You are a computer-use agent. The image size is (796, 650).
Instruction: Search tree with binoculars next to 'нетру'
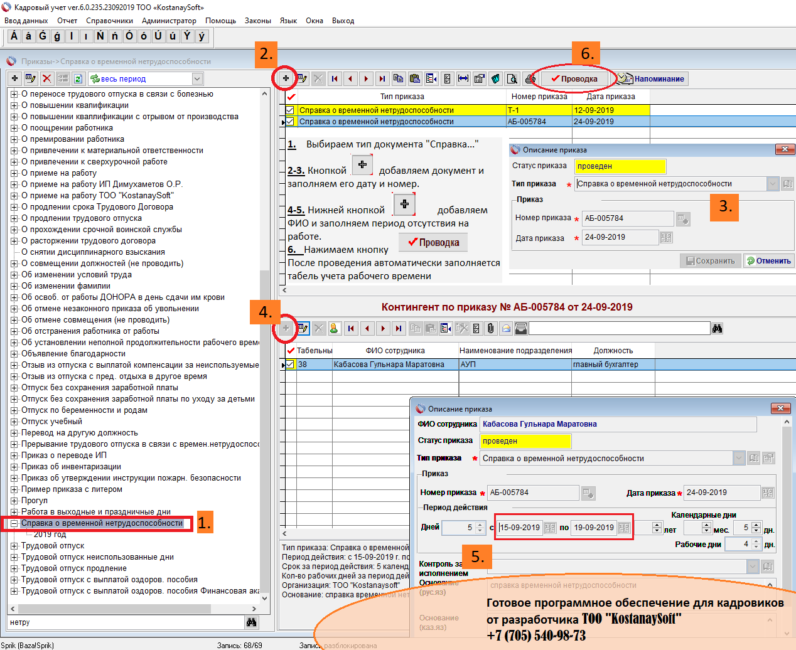tap(252, 622)
